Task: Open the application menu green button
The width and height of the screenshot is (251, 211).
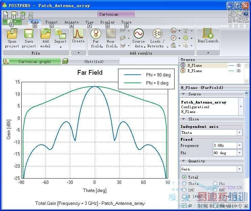Action: point(12,21)
